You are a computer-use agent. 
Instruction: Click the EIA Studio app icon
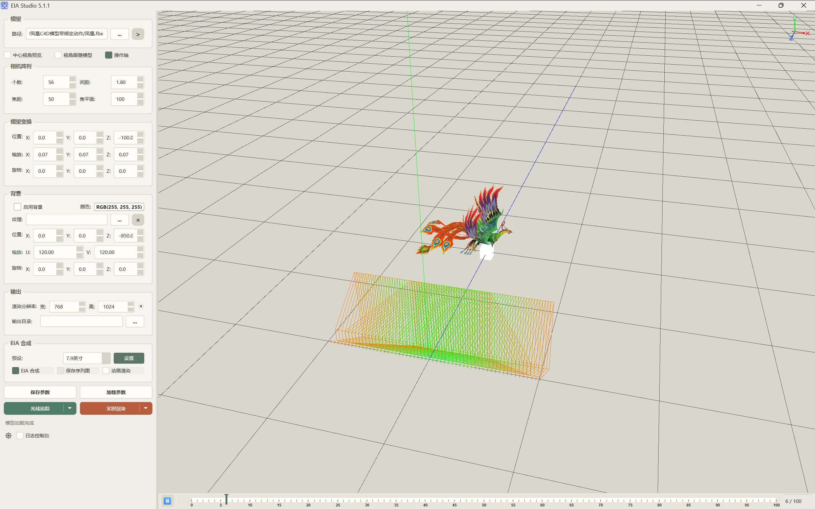[x=4, y=5]
